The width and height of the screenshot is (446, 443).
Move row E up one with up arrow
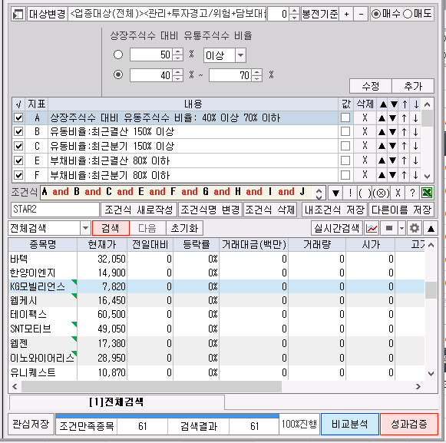(x=405, y=160)
